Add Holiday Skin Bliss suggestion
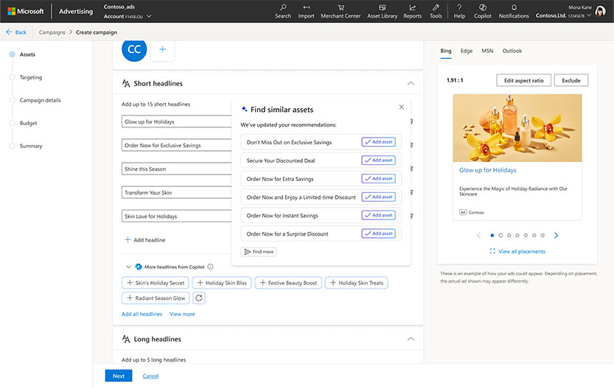 pyautogui.click(x=222, y=283)
